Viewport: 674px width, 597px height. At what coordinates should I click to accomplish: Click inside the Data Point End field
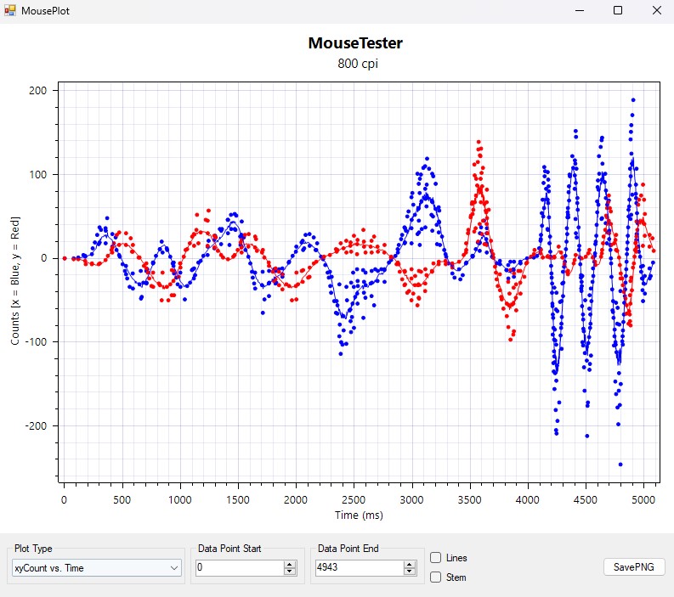click(x=357, y=567)
